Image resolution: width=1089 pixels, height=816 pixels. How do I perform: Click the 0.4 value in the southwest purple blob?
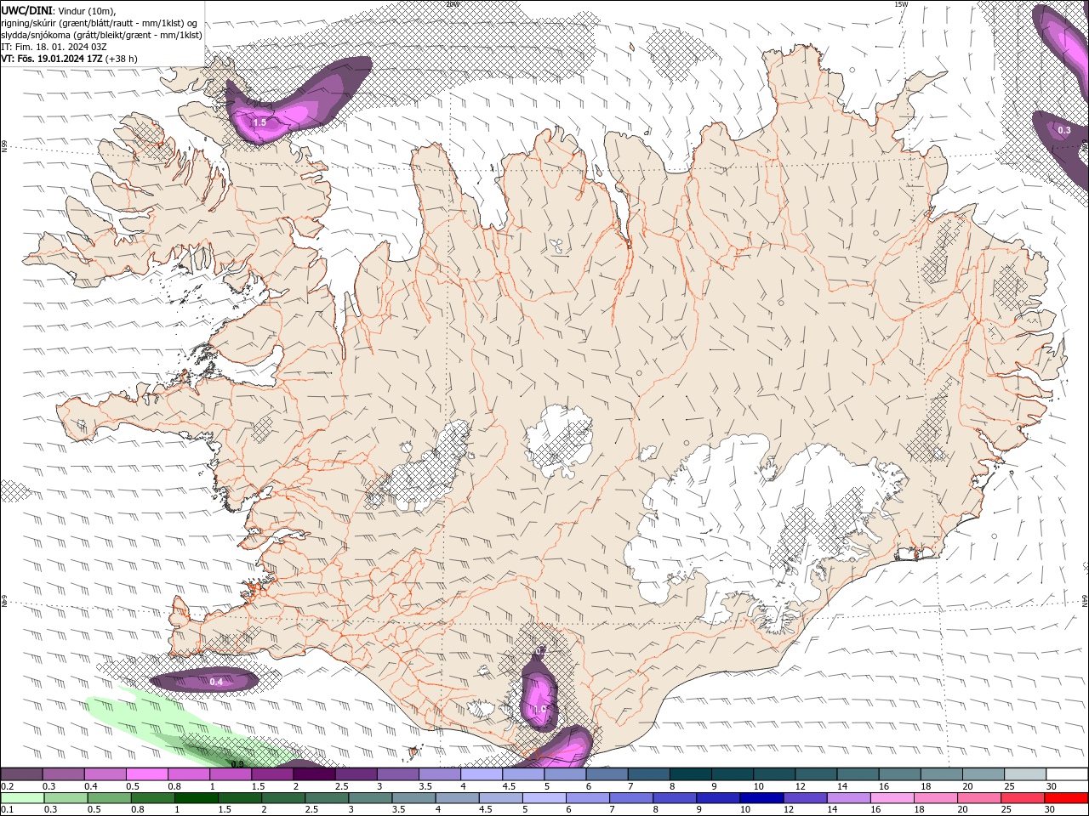(x=216, y=682)
